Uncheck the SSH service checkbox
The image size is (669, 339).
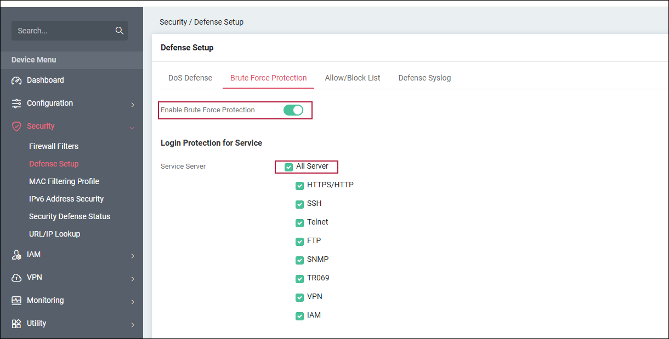click(300, 204)
